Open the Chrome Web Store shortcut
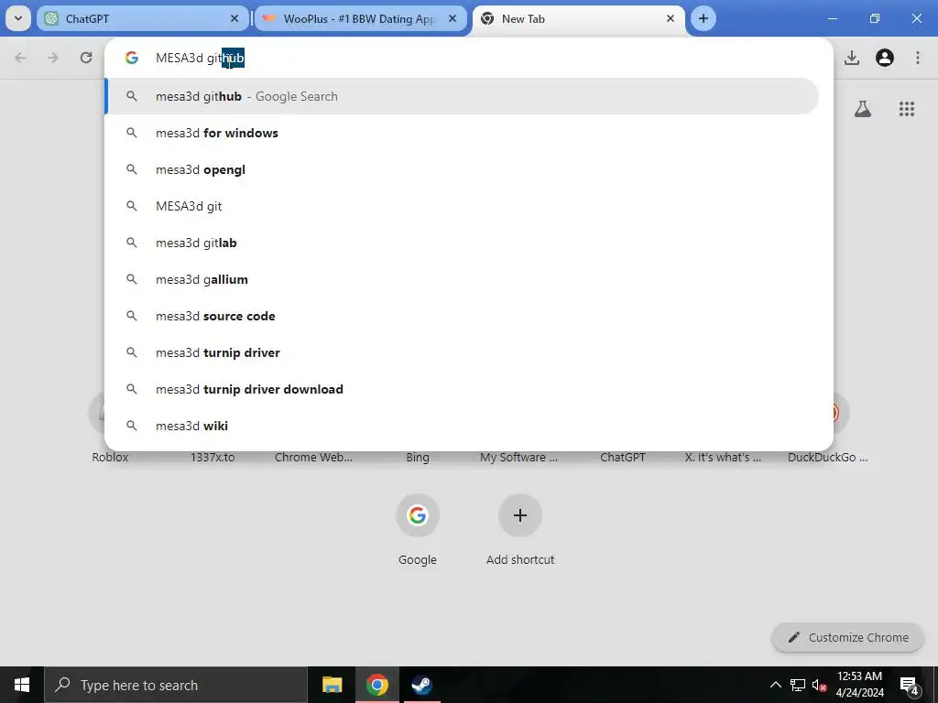The height and width of the screenshot is (703, 938). click(313, 458)
